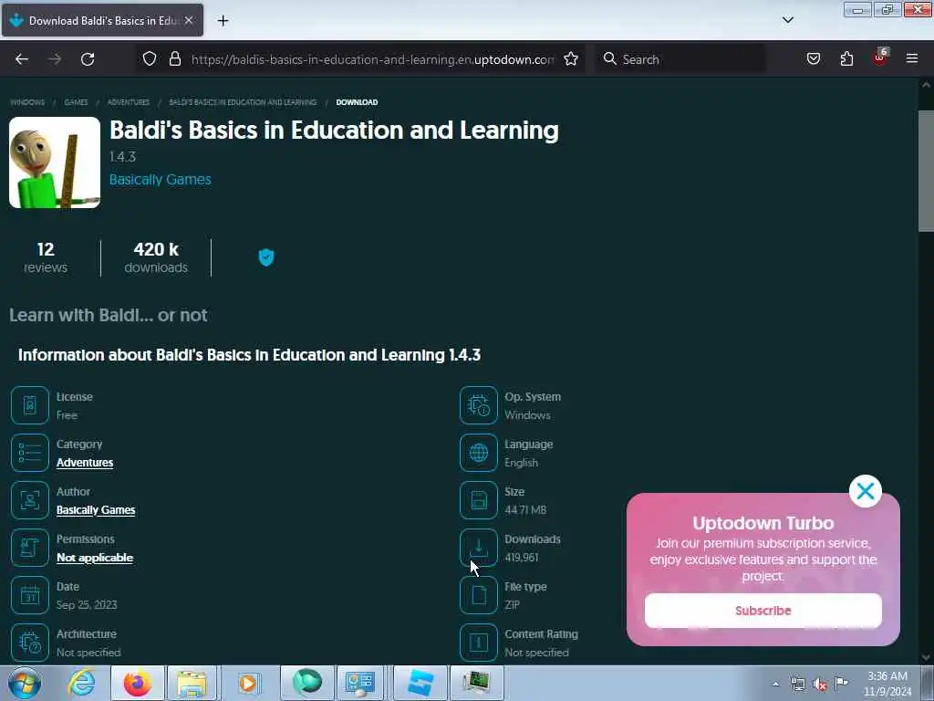
Task: Click the Size floppy disk icon
Action: point(478,500)
